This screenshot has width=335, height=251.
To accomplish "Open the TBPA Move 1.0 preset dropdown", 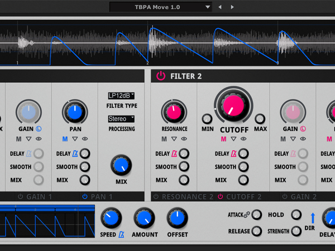I will tap(161, 7).
